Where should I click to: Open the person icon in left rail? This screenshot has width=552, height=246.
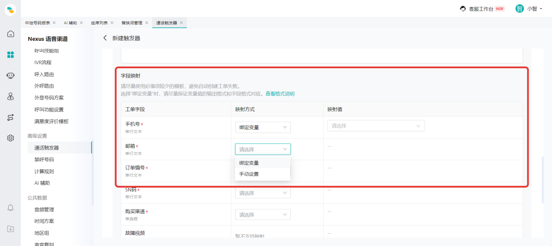[x=11, y=96]
